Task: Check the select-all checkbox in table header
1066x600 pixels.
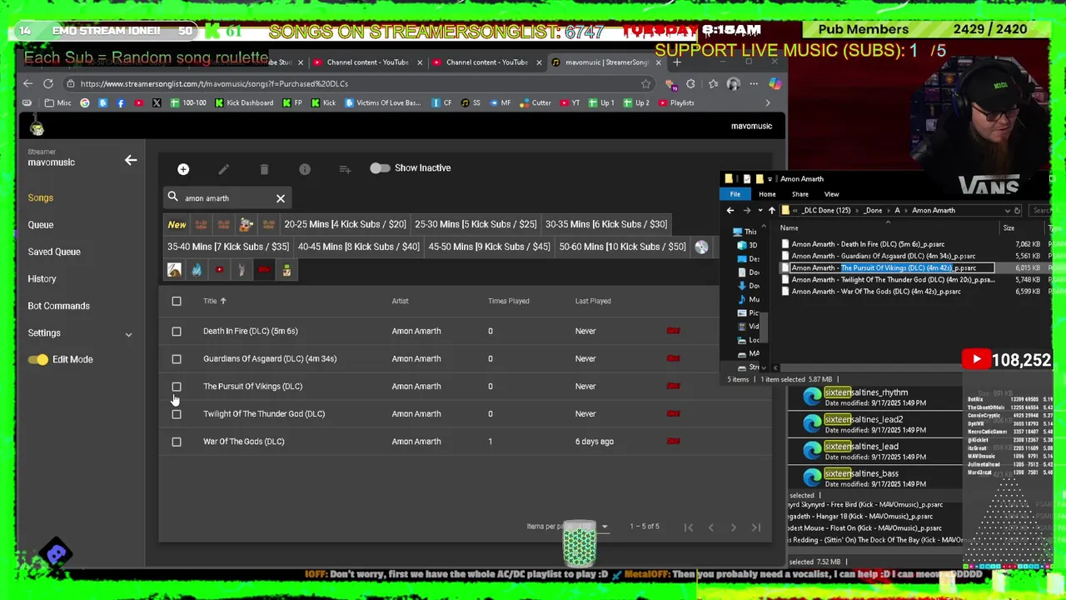Action: (177, 301)
